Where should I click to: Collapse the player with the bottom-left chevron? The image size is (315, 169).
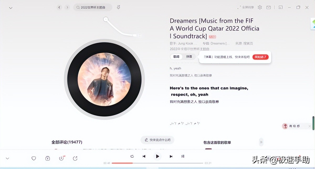point(7,158)
